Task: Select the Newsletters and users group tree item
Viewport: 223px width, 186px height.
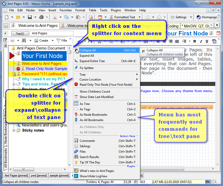Action: coord(44,125)
